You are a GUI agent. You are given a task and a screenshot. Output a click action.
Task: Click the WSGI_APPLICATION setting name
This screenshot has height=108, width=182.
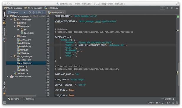coord(65,21)
